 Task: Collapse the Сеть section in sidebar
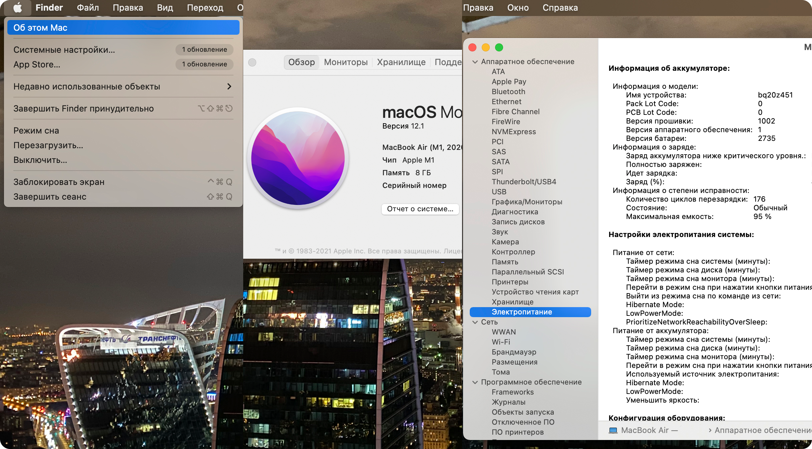[475, 322]
